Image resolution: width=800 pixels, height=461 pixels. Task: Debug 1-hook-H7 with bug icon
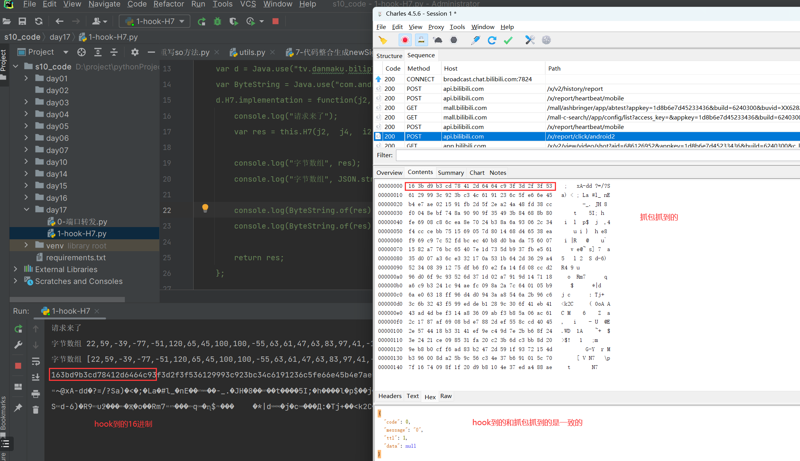pos(218,21)
